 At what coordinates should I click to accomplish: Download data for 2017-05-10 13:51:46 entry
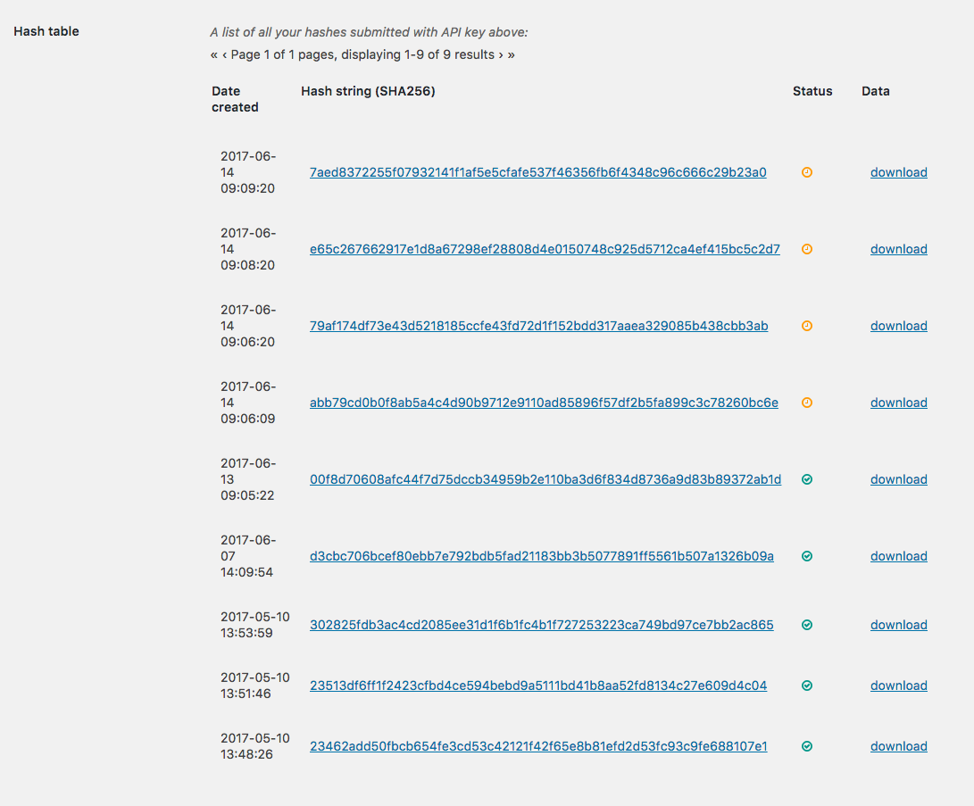tap(898, 686)
